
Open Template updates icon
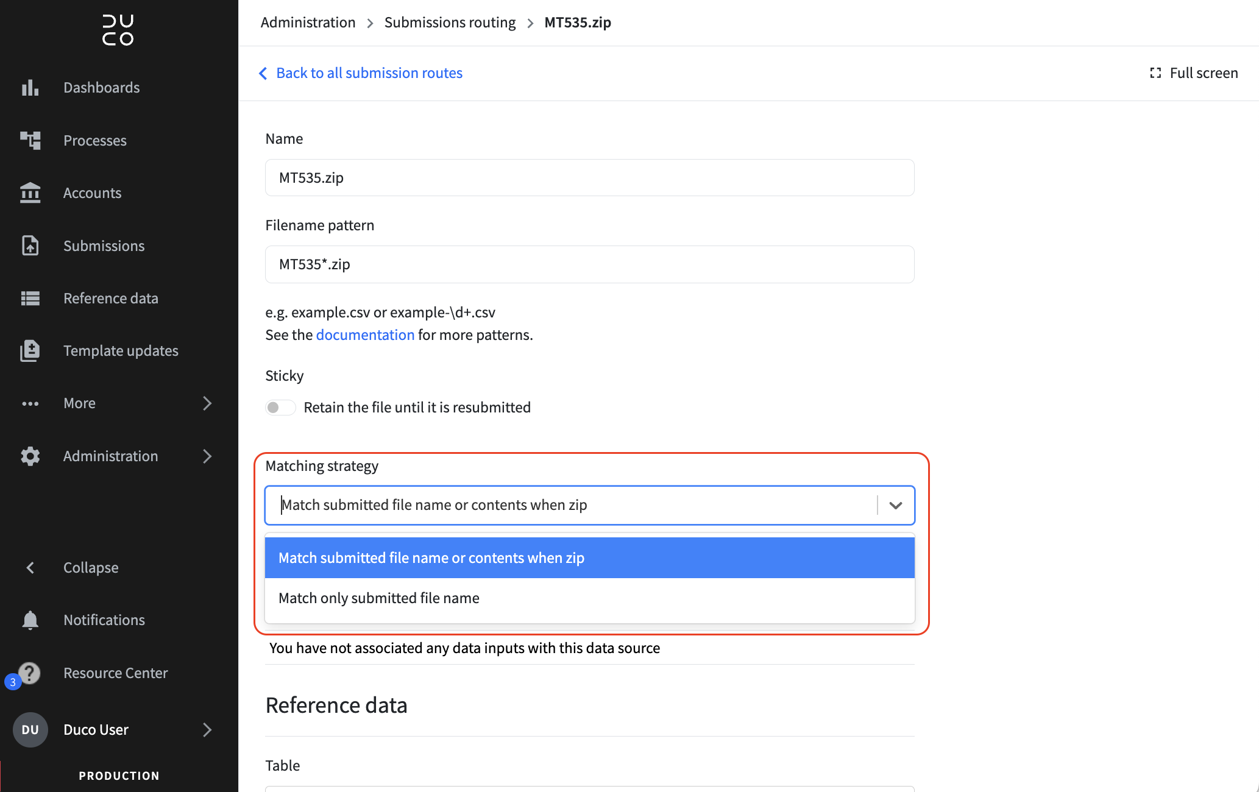[30, 351]
